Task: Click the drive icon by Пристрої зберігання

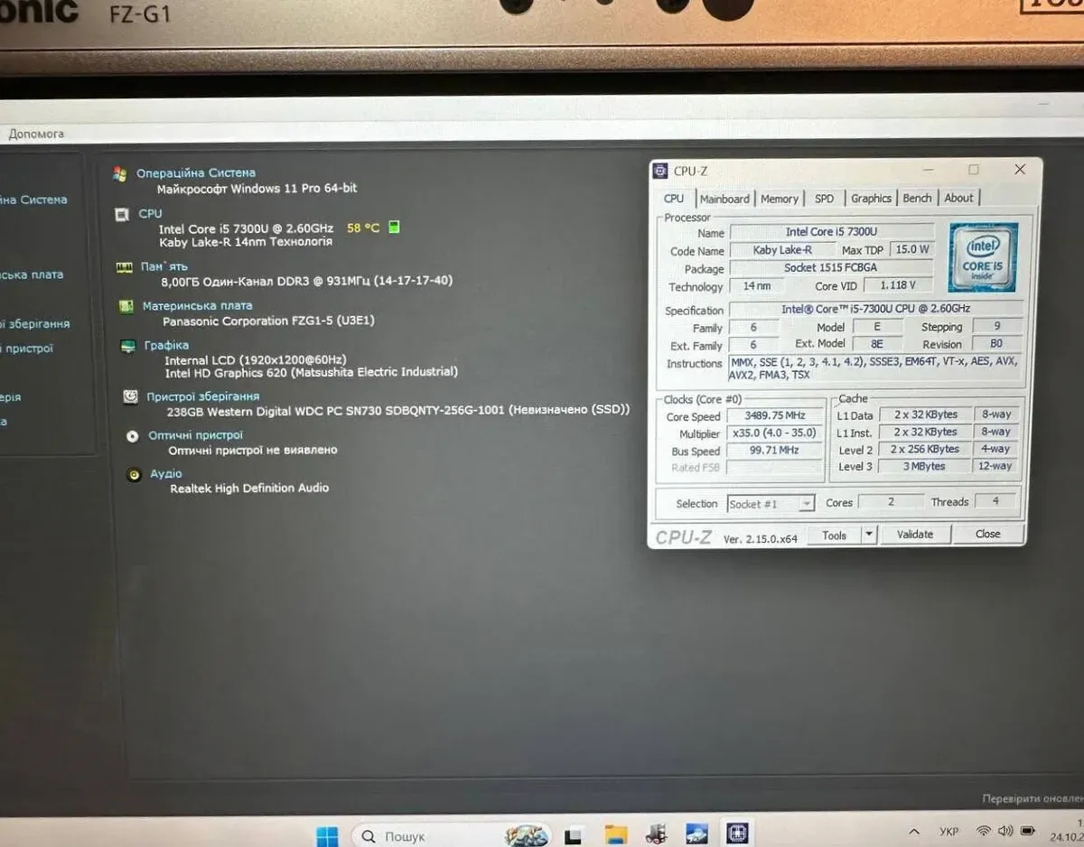Action: [130, 396]
